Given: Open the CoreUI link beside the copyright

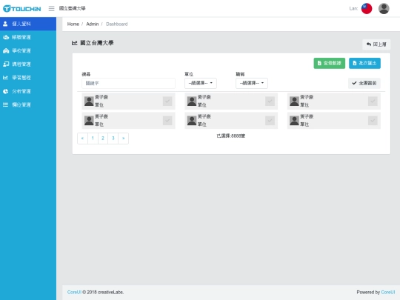Looking at the screenshot, I should pyautogui.click(x=74, y=293).
